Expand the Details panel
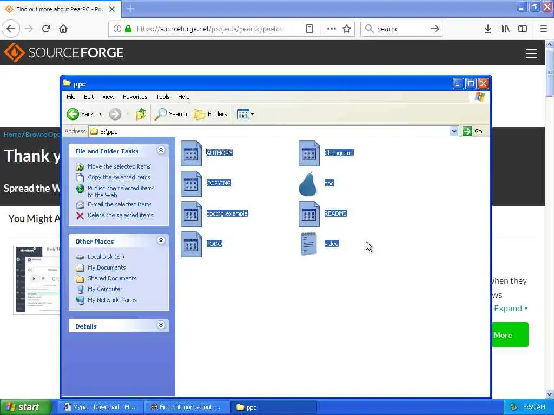 click(x=161, y=325)
